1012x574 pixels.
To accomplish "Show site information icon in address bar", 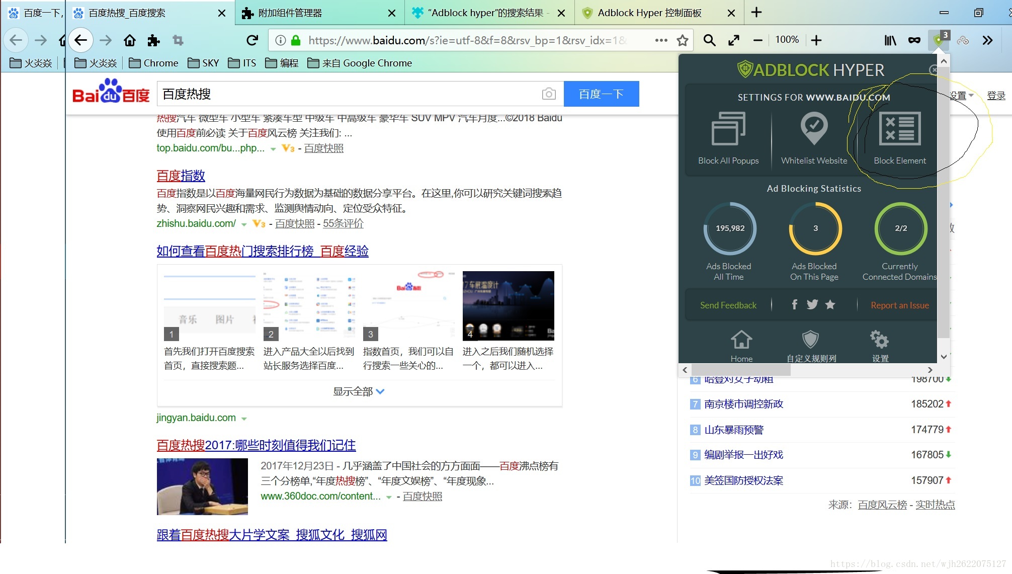I will click(x=281, y=40).
